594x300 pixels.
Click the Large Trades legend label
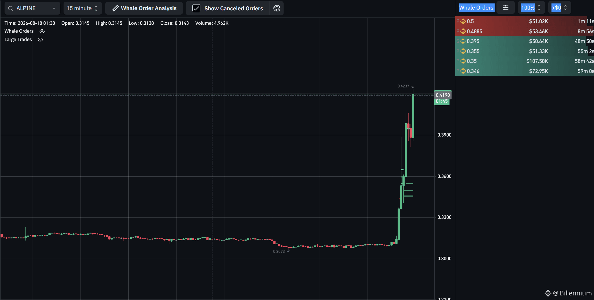click(x=18, y=40)
